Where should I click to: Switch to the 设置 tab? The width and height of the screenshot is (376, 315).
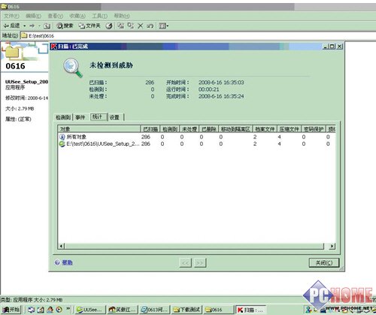(115, 117)
